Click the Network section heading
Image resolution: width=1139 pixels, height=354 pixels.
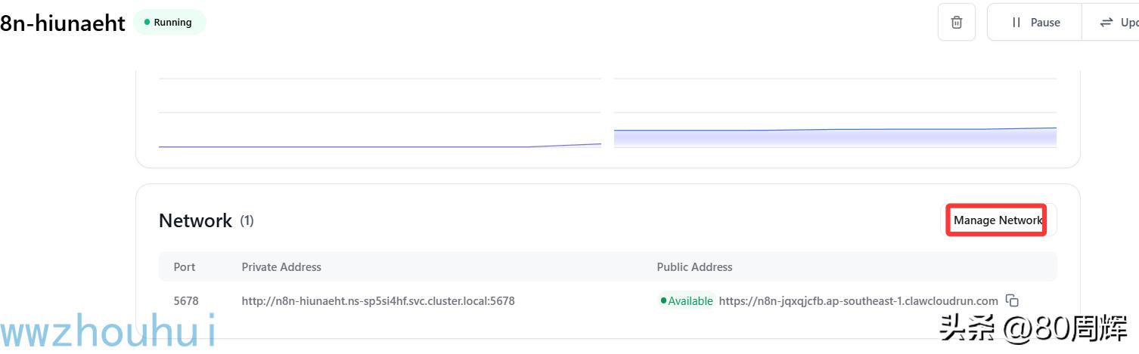(x=195, y=220)
